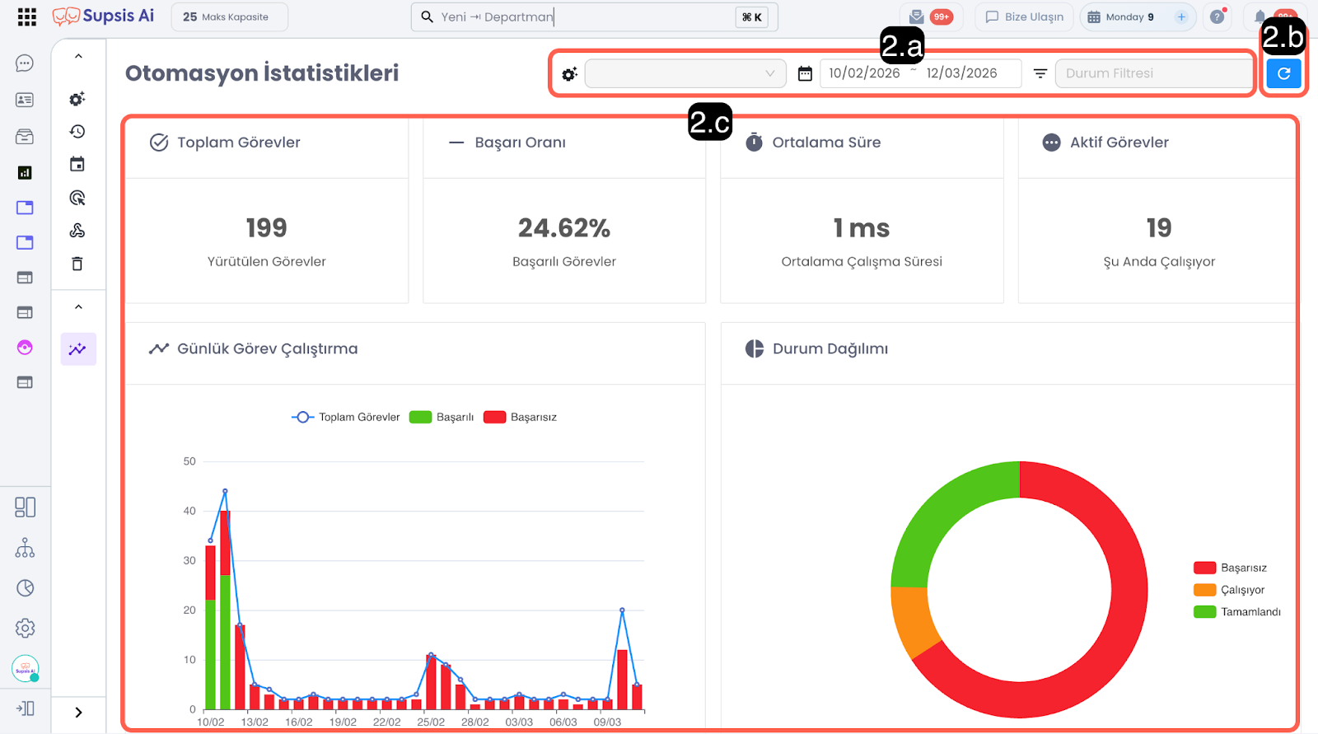Toggle the Başarılı series in chart legend
This screenshot has width=1318, height=734.
[x=442, y=417]
